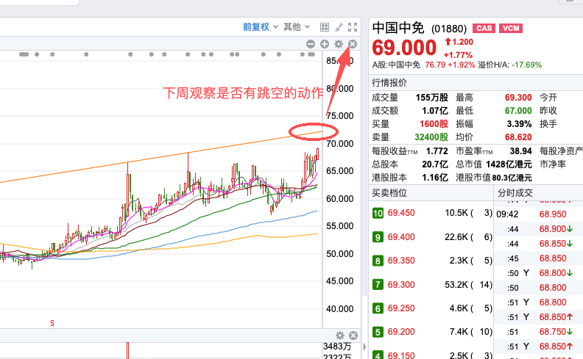
Task: Click the 最低 price 67.000
Action: [518, 111]
